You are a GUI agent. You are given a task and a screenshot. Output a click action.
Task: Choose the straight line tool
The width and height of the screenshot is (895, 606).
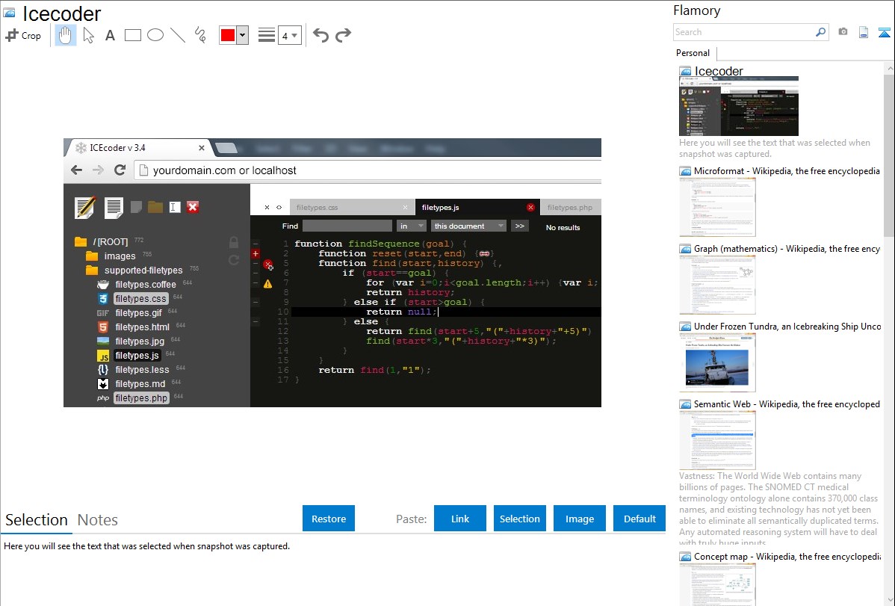click(178, 35)
